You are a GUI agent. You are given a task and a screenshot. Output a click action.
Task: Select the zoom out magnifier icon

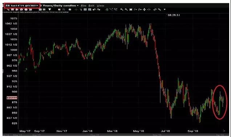126,9
